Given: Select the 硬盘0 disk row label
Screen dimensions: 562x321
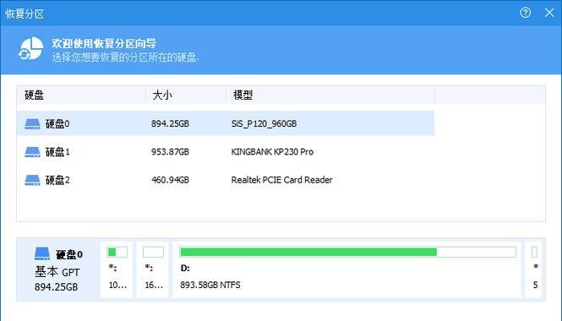Looking at the screenshot, I should (57, 124).
